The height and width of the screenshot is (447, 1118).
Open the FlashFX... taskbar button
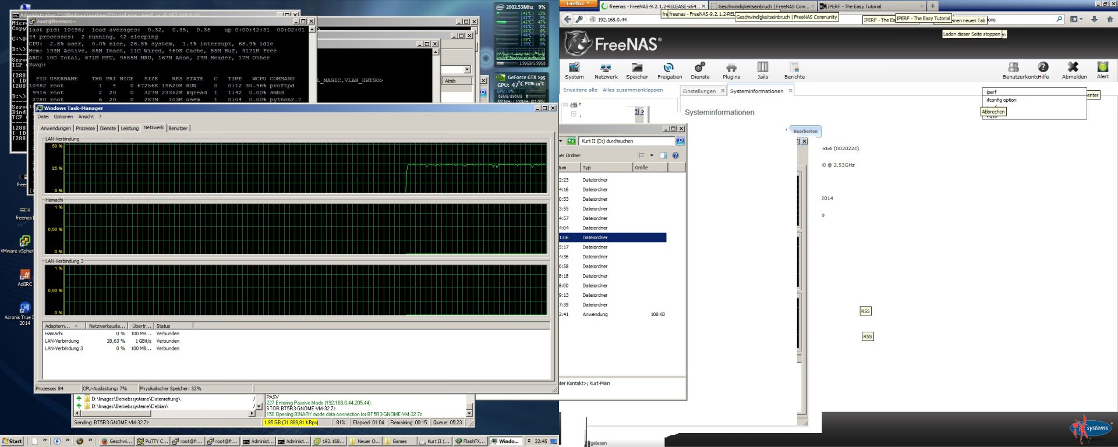click(x=470, y=441)
